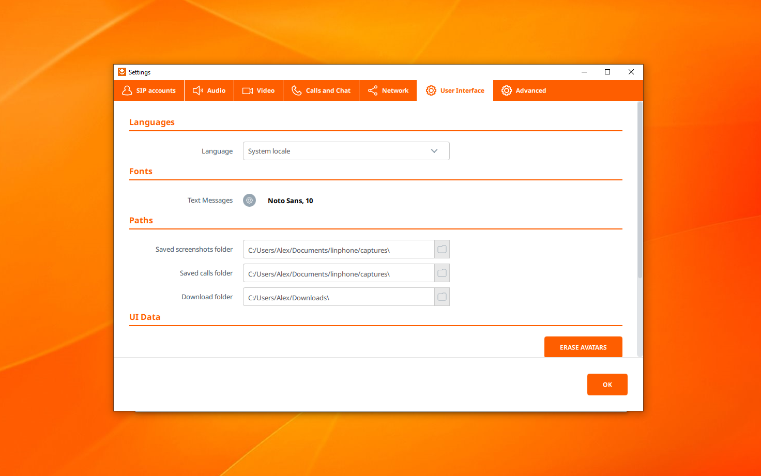Click the Saved screenshots folder text field
The width and height of the screenshot is (761, 476).
[339, 250]
